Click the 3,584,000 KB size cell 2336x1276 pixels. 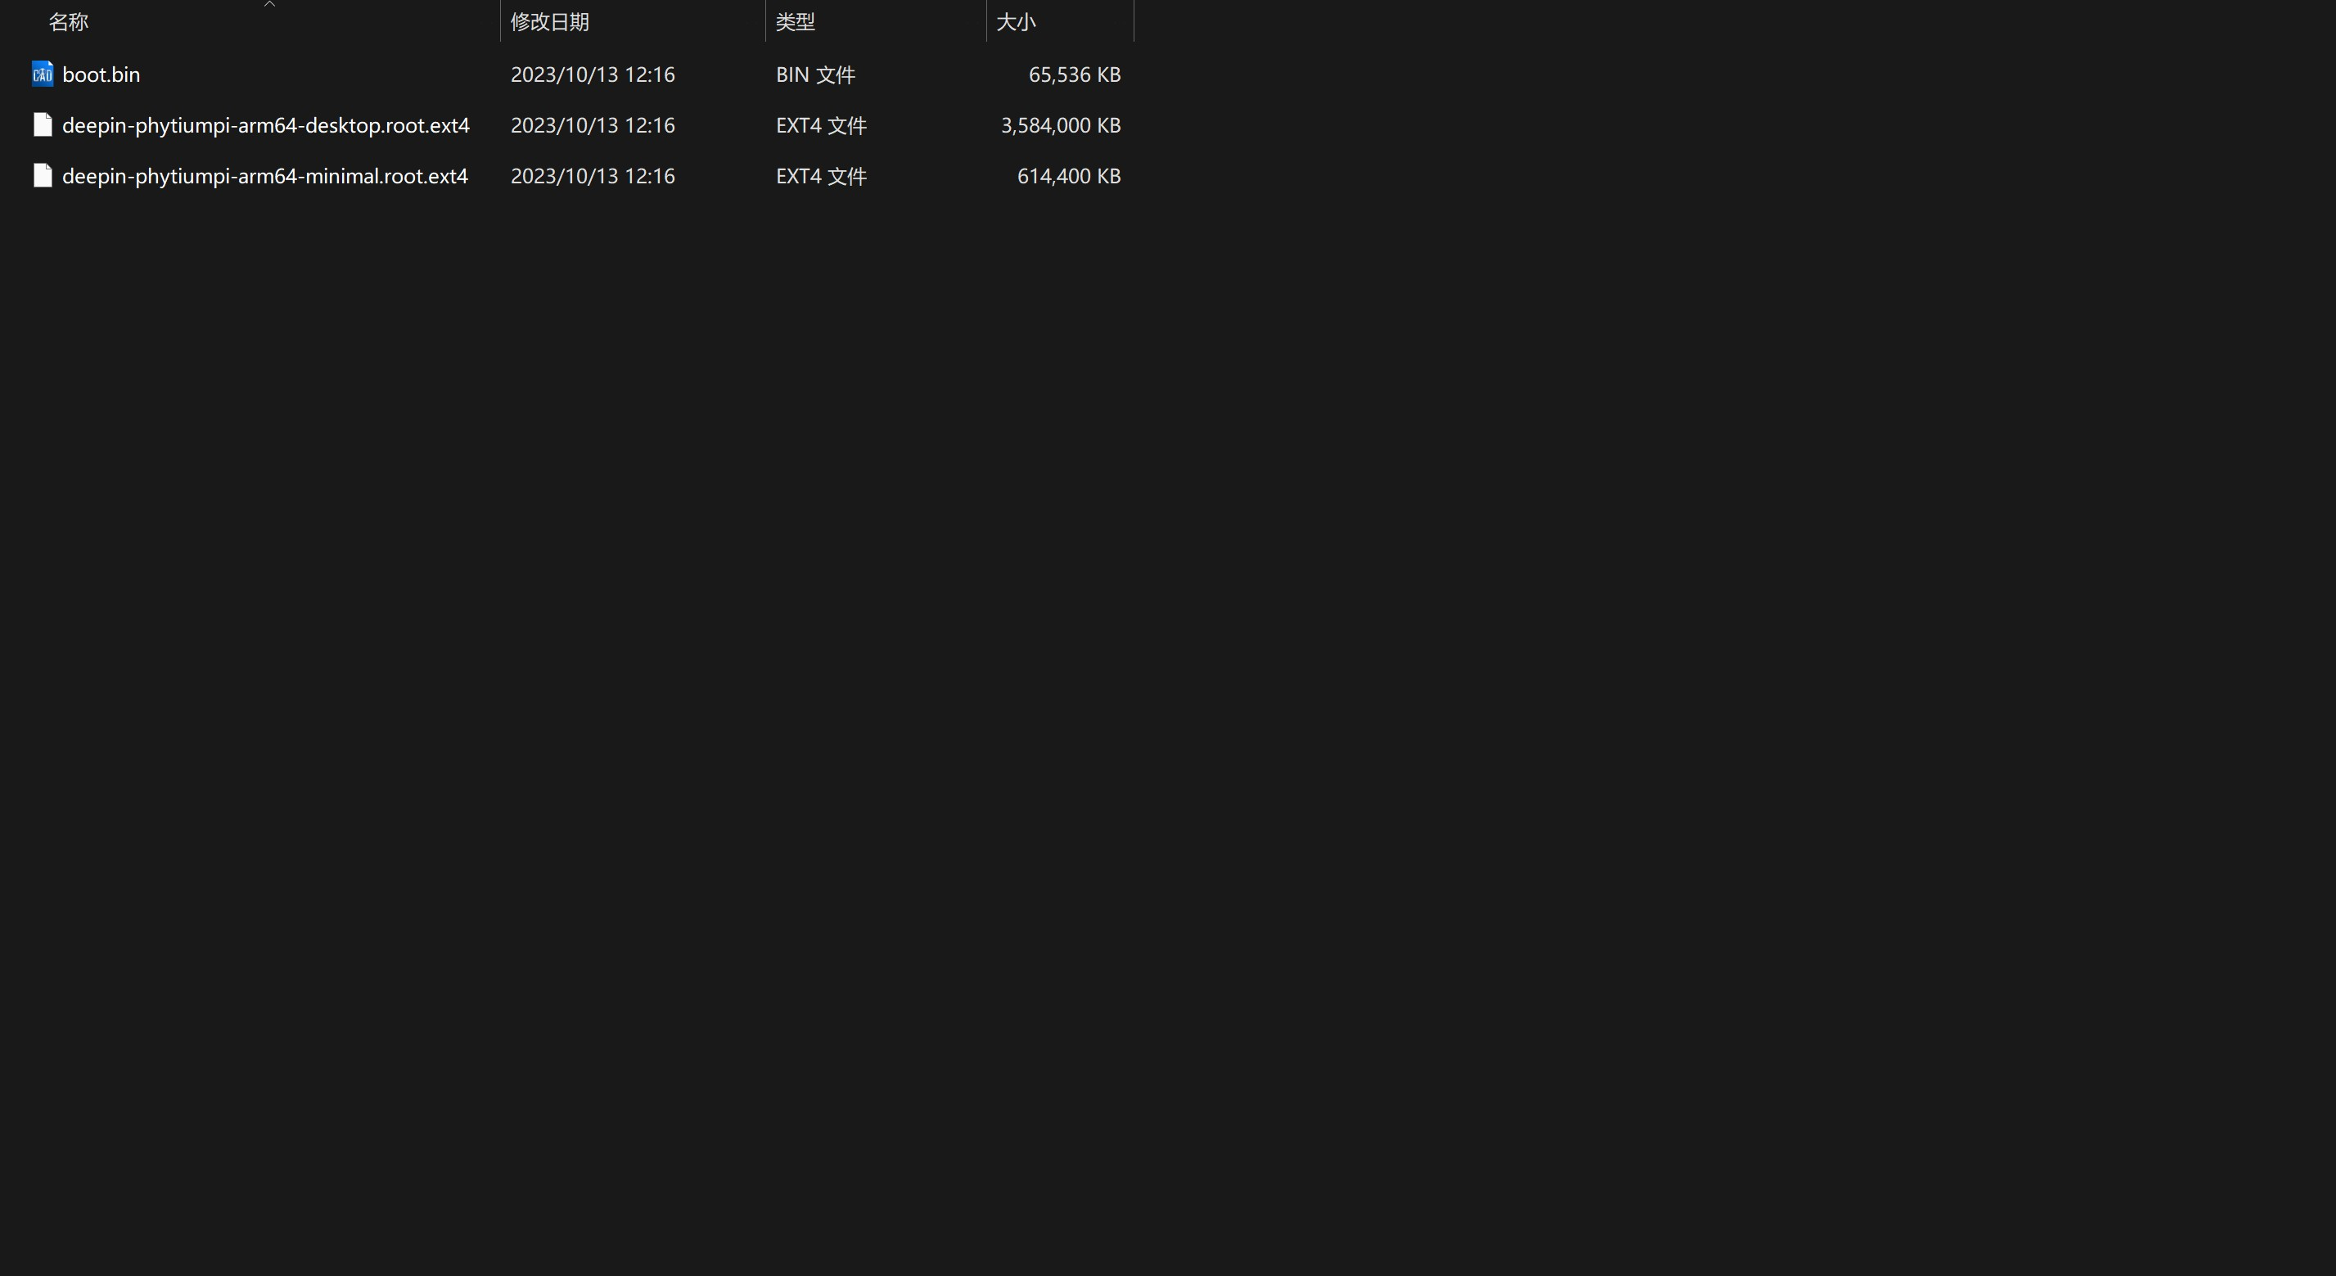[x=1061, y=125]
